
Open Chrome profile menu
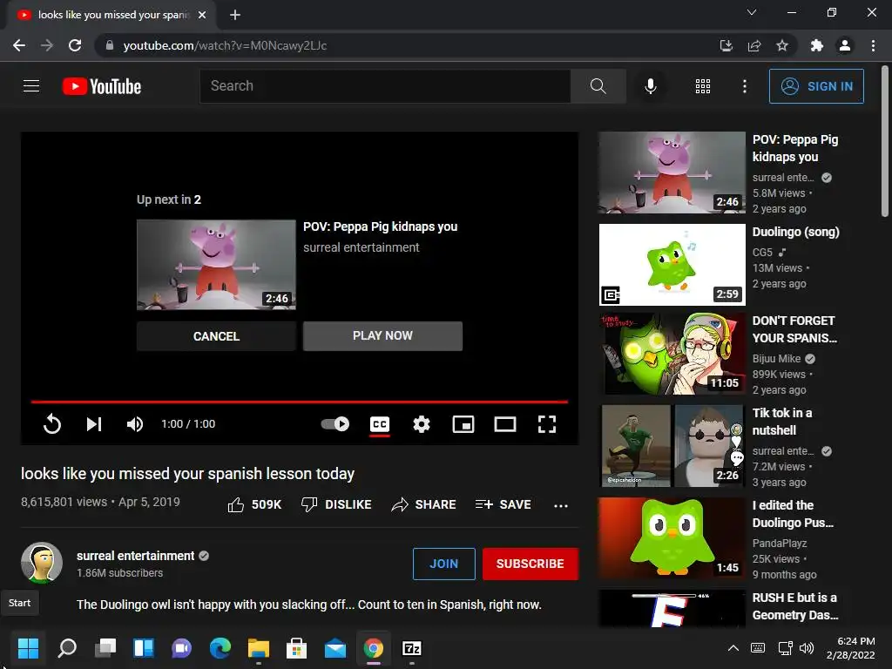pyautogui.click(x=845, y=45)
